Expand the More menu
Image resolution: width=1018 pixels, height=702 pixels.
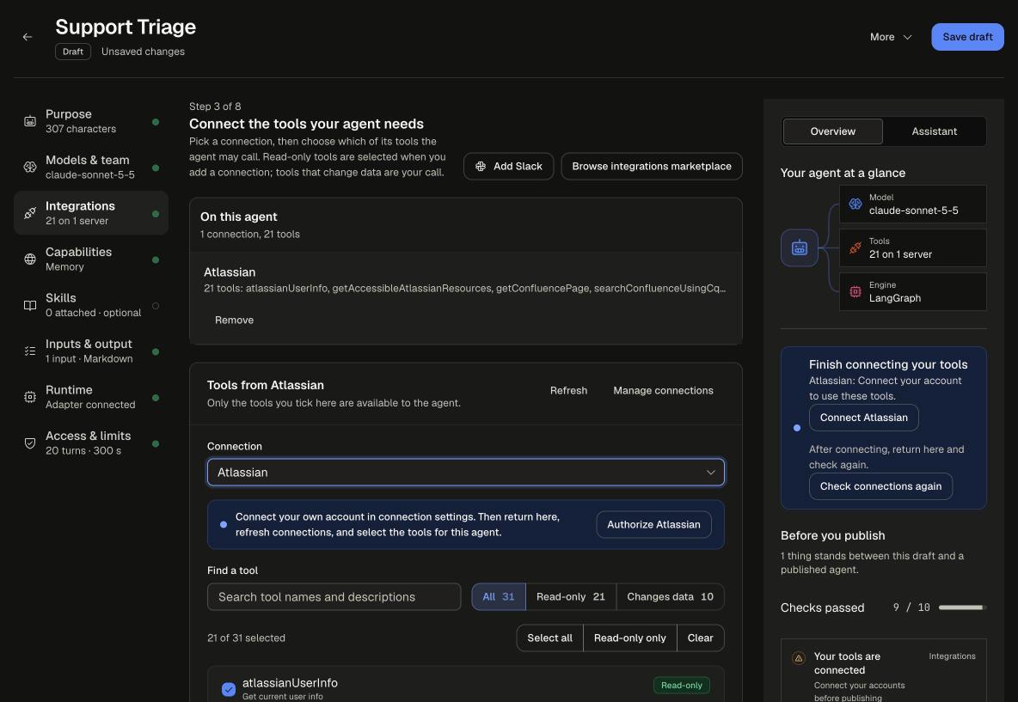[x=891, y=37]
